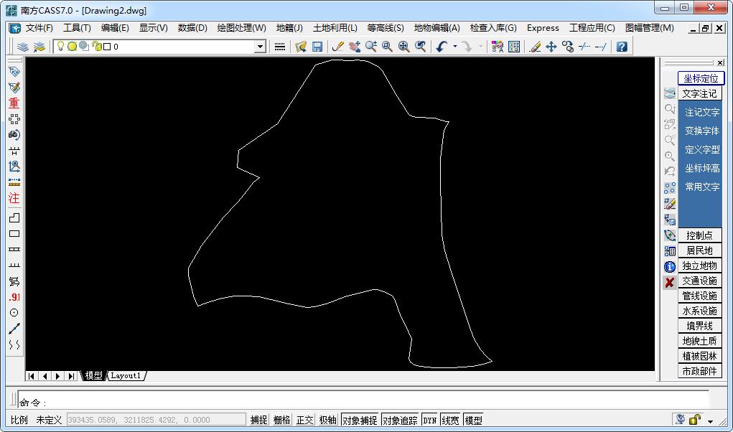This screenshot has width=733, height=432.
Task: Switch to the Layout1 tab
Action: click(126, 376)
